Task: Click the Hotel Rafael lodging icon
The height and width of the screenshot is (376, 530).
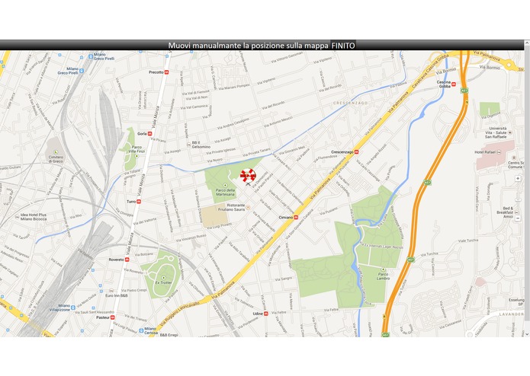Action: click(499, 152)
